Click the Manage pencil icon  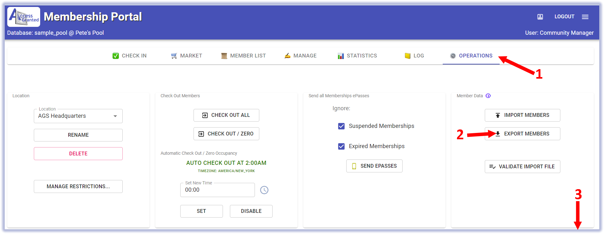[x=287, y=56]
